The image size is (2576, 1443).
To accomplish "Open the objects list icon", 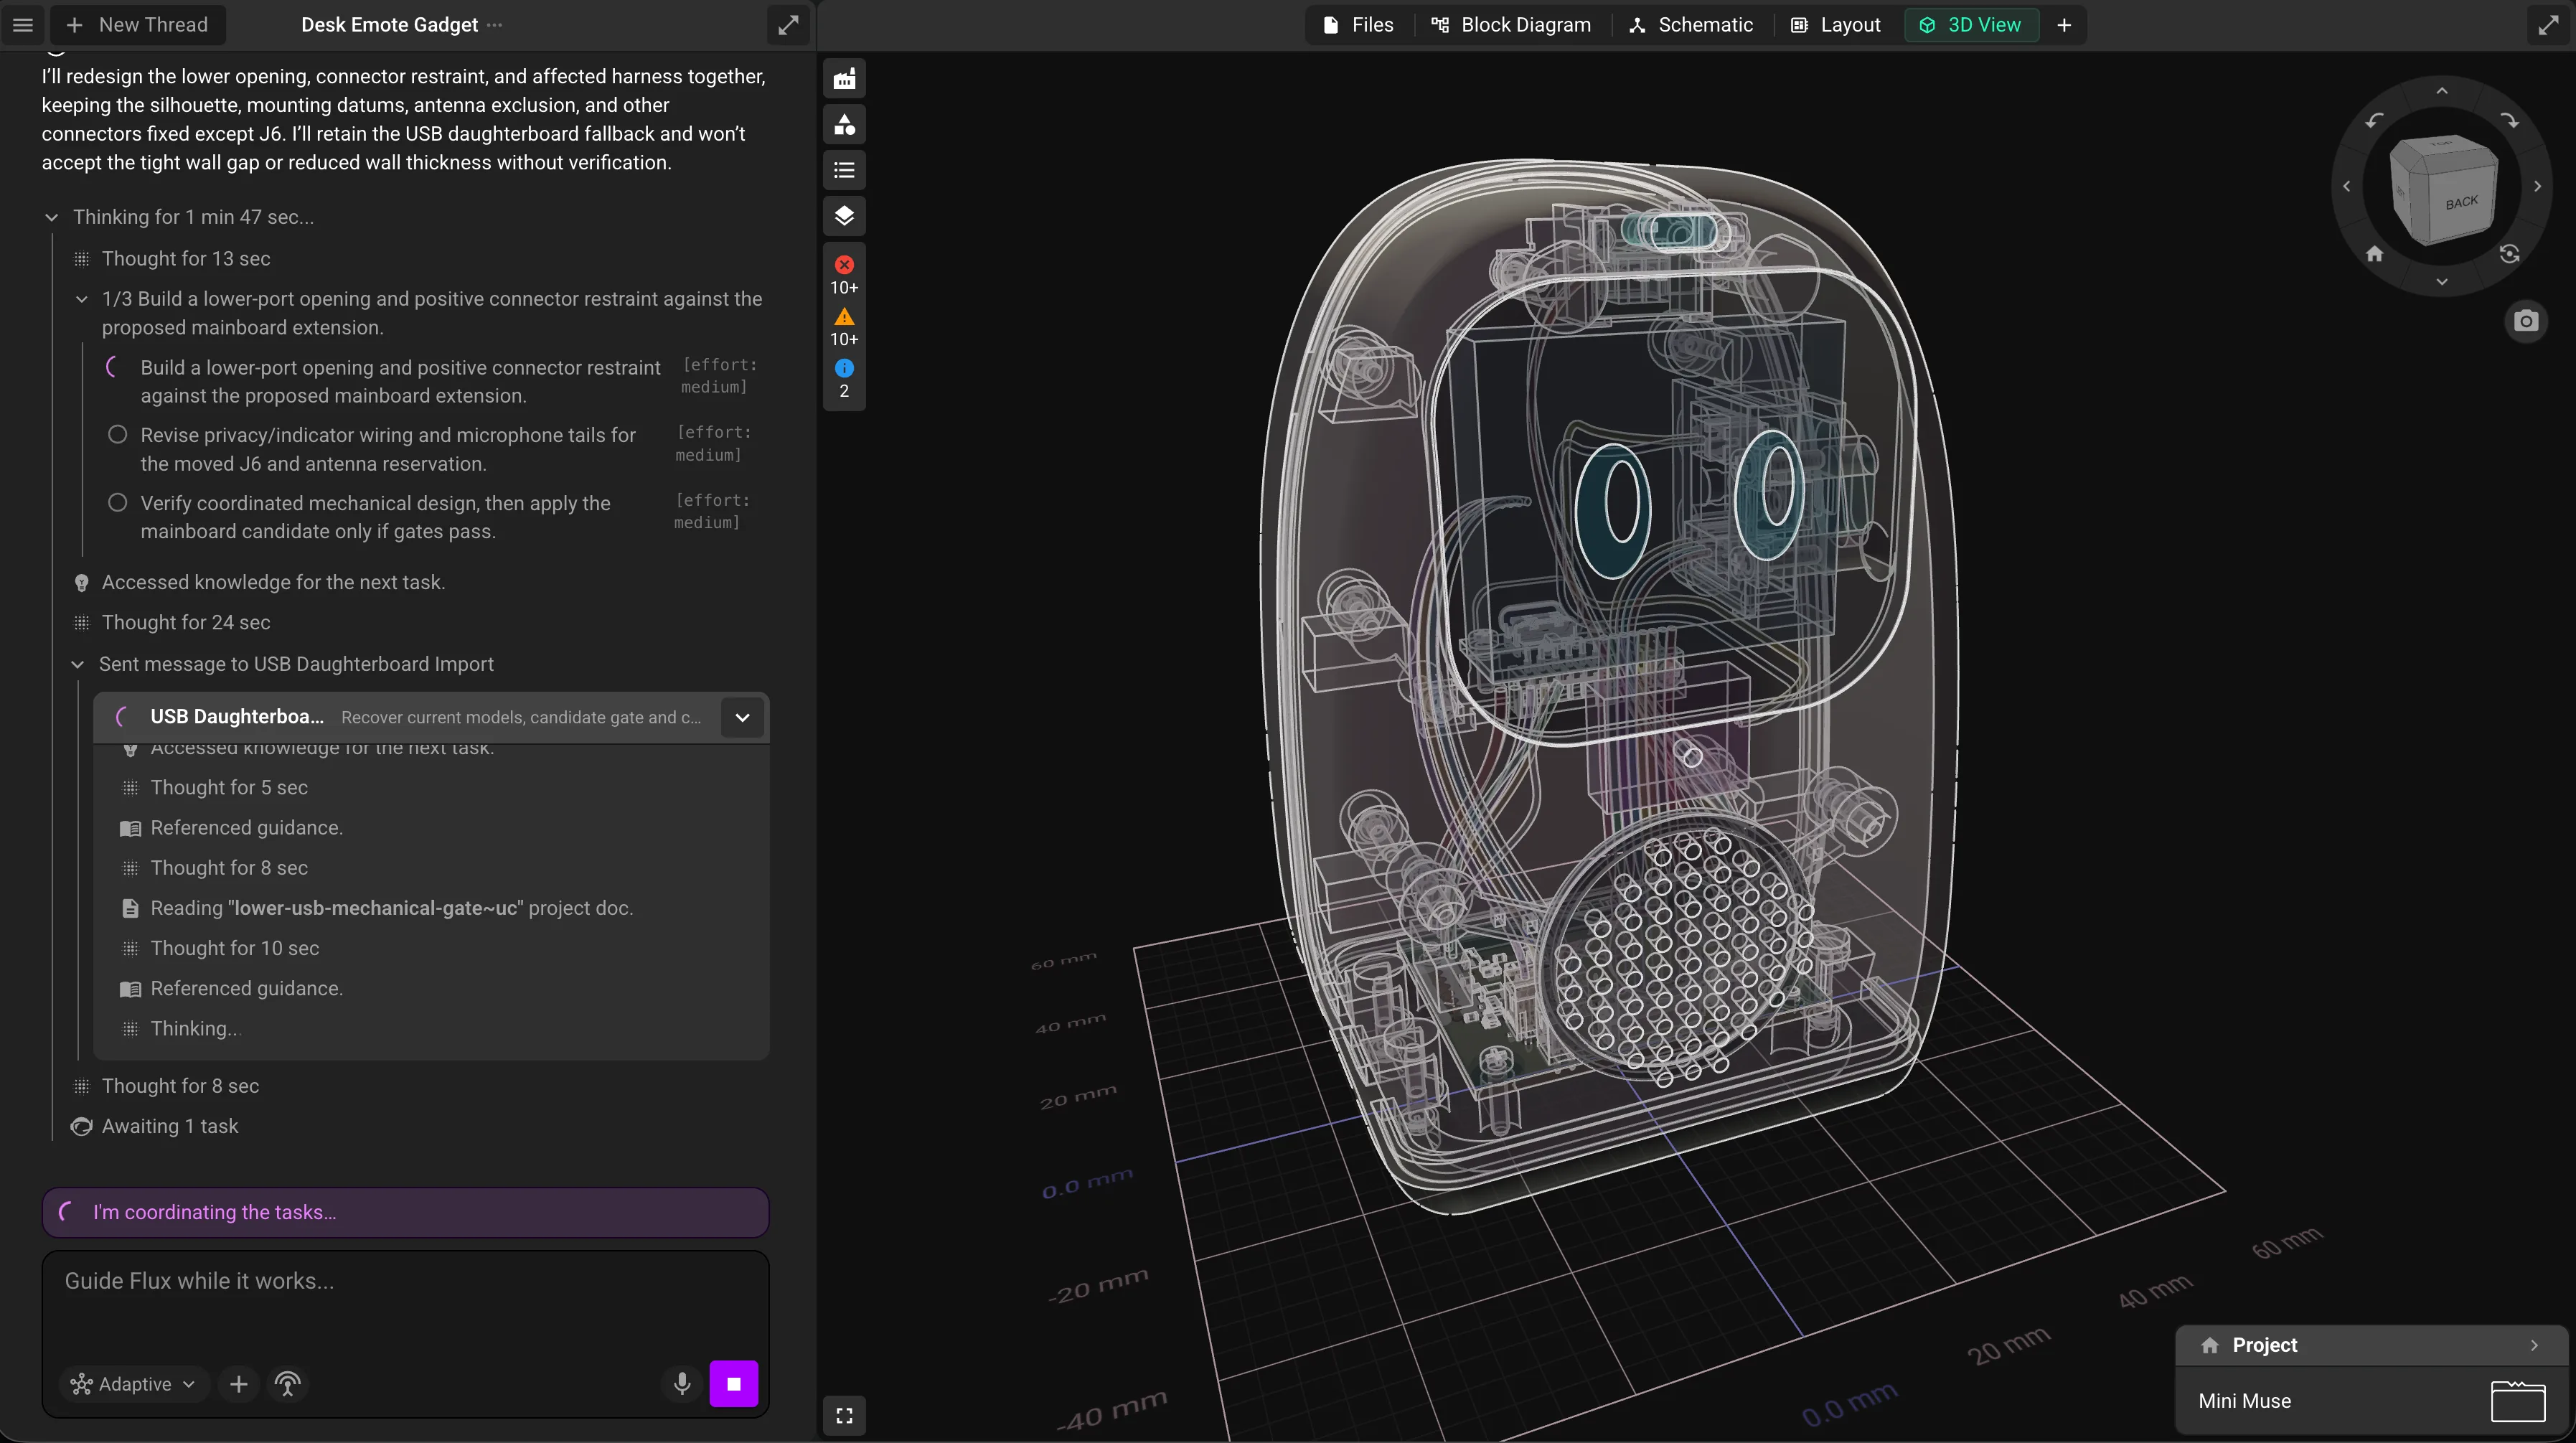I will click(x=844, y=170).
